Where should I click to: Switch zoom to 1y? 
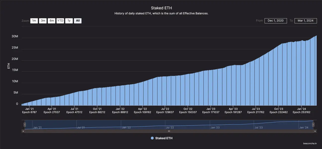tap(69, 21)
